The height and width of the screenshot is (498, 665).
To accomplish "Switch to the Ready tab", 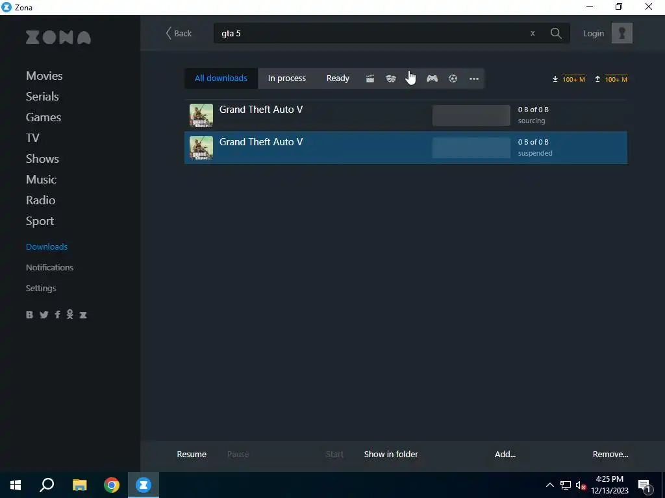I will click(x=338, y=78).
